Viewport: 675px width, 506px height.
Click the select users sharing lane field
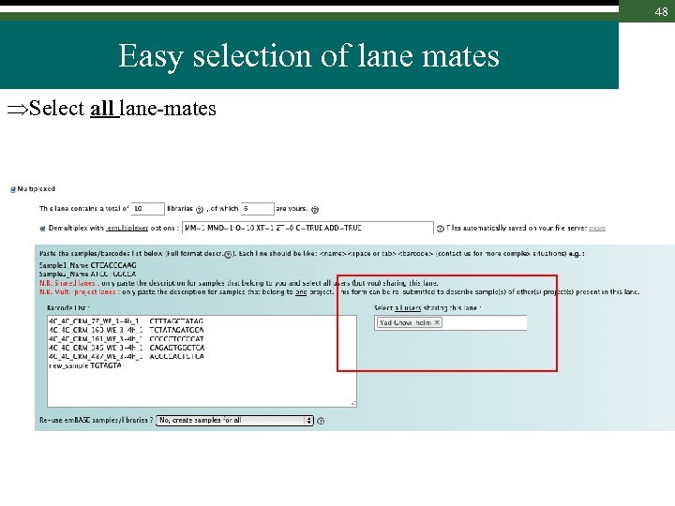coord(450,322)
